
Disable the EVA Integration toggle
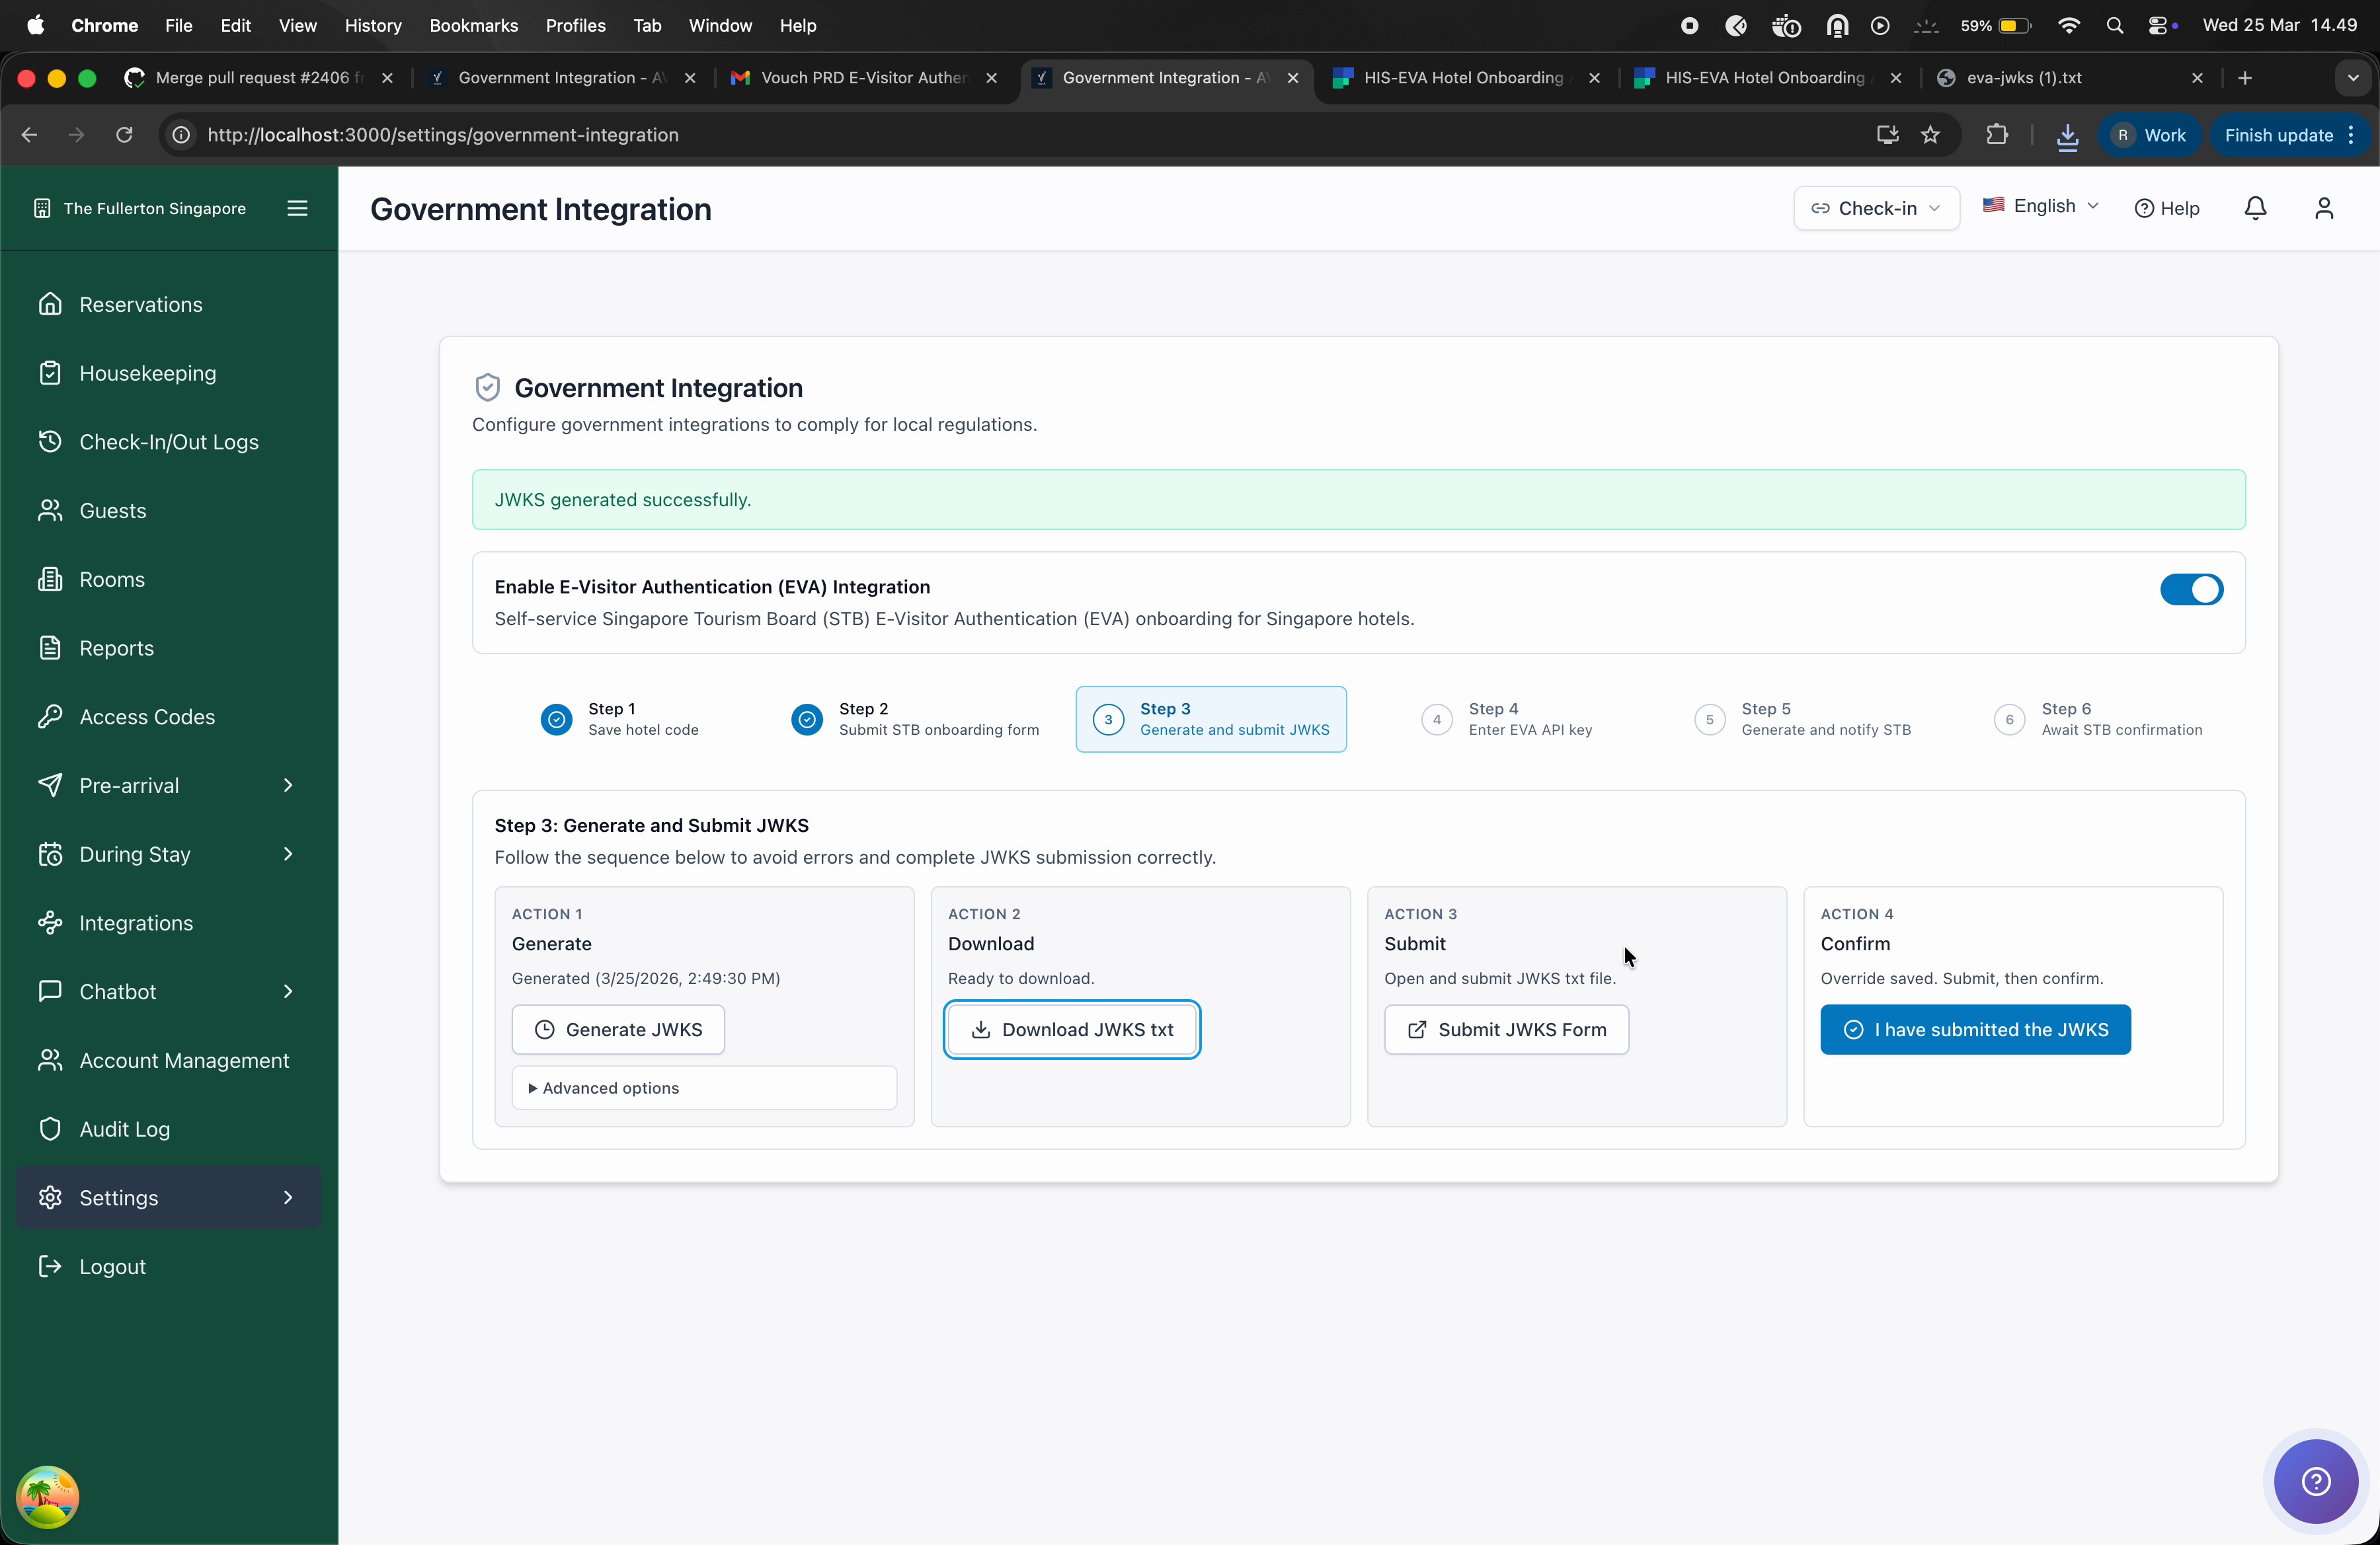(x=2190, y=589)
